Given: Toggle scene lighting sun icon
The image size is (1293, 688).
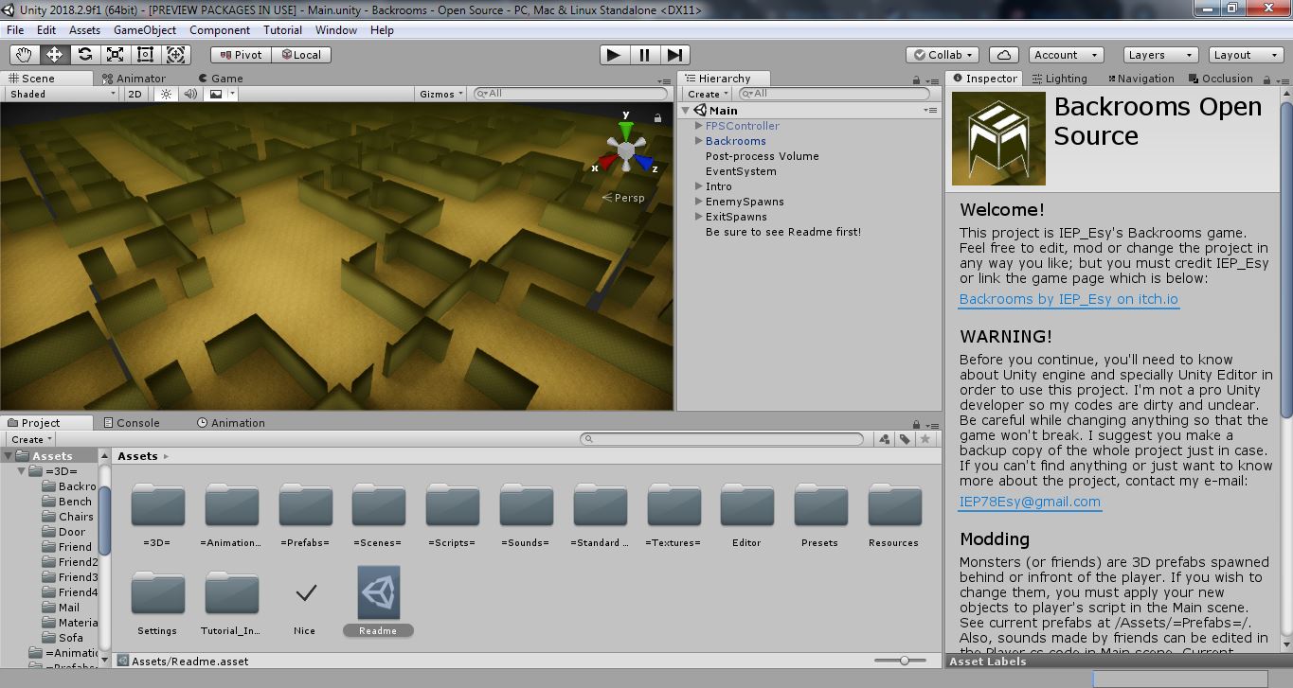Looking at the screenshot, I should coord(167,94).
